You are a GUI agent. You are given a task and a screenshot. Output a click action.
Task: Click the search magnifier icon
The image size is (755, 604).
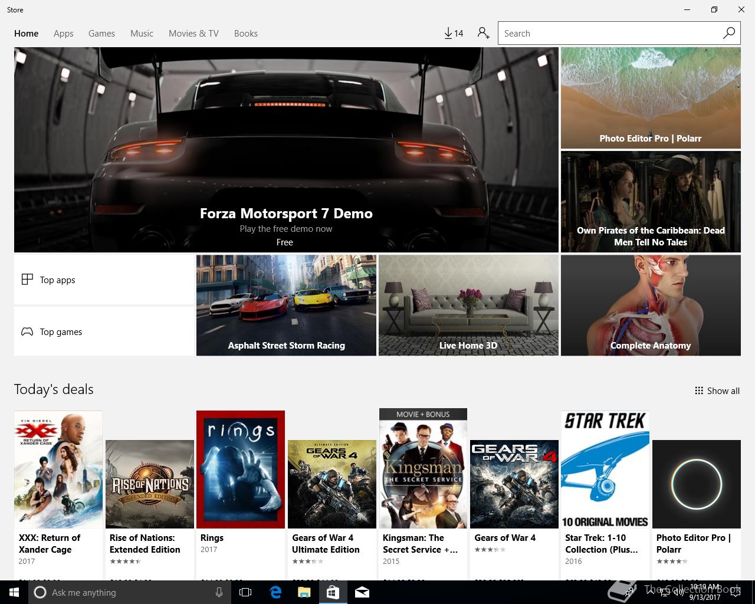tap(729, 33)
